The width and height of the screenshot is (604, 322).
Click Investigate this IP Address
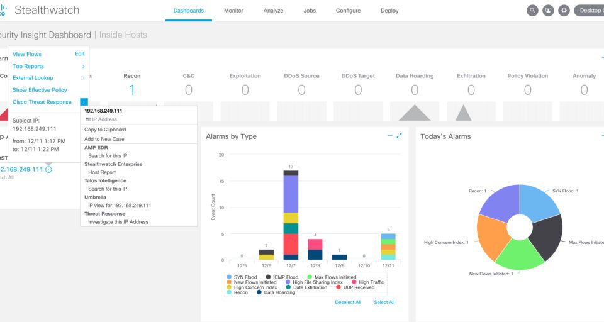point(118,222)
